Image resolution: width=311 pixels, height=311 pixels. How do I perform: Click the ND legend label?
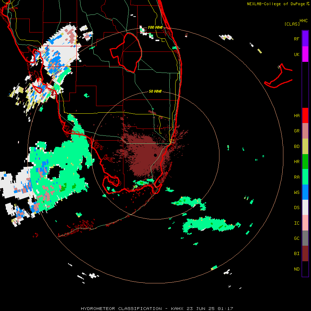(296, 269)
